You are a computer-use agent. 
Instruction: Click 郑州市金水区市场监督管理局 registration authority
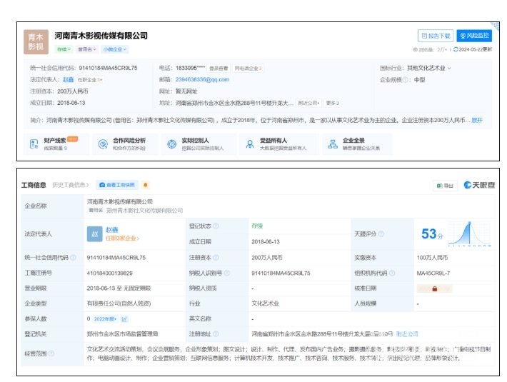pyautogui.click(x=122, y=334)
